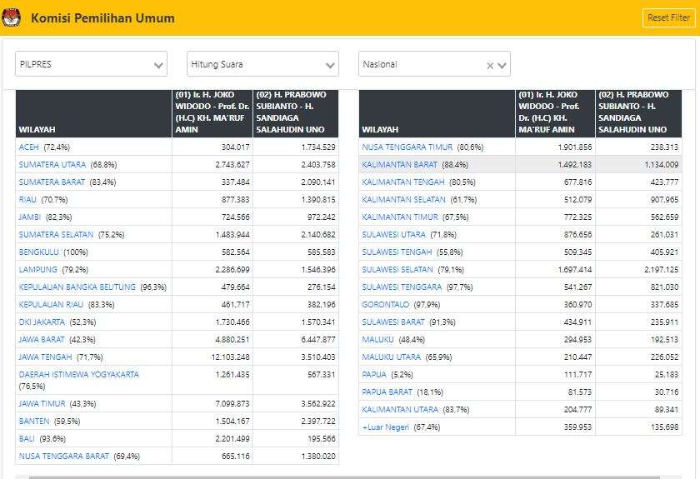Screen dimensions: 700x479
Task: Open KALIMANTAN BARAT row link
Action: pos(399,165)
